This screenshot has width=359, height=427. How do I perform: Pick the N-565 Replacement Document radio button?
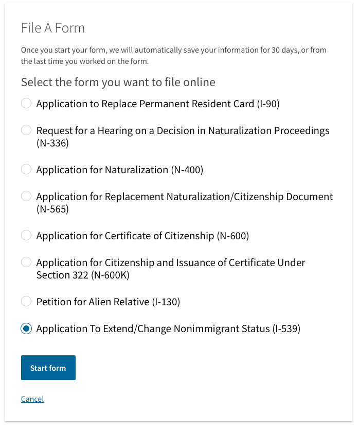pyautogui.click(x=26, y=196)
